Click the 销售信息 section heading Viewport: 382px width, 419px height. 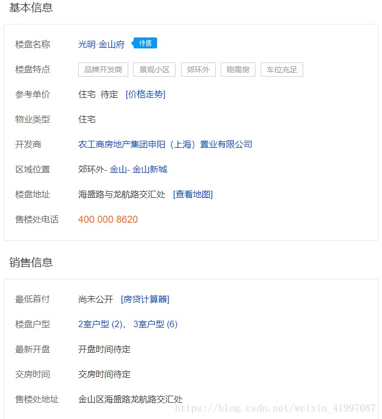pyautogui.click(x=31, y=262)
